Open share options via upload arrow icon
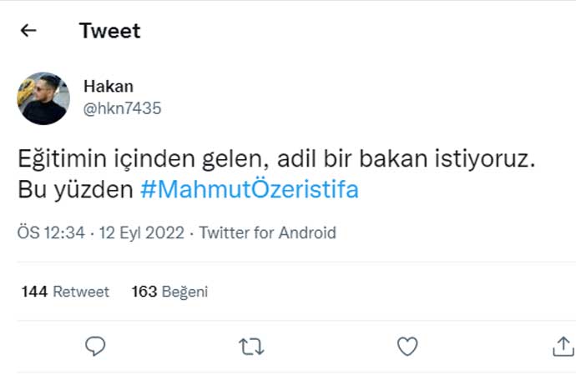Viewport: 576px width, 375px height. (562, 345)
